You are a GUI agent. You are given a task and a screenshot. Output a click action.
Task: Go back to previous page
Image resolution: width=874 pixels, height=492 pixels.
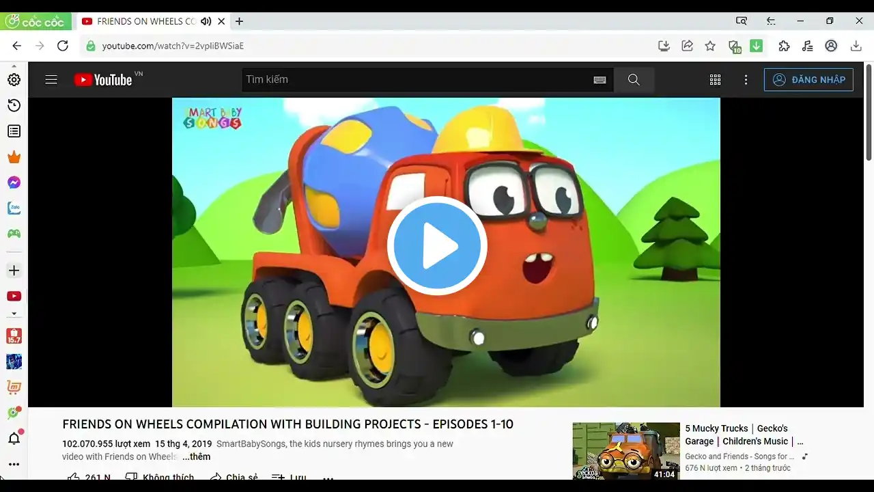coord(17,46)
